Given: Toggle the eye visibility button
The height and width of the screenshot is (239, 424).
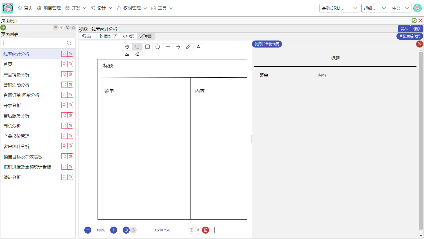Looking at the screenshot, I should coord(198,230).
